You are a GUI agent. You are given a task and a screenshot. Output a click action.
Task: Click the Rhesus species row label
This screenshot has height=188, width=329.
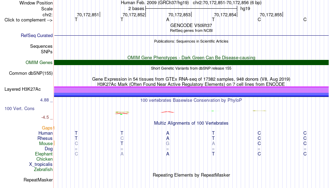[45, 138]
